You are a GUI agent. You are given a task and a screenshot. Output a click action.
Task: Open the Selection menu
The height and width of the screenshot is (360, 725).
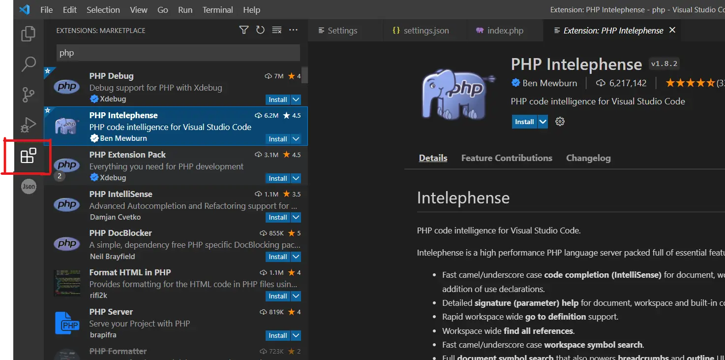(103, 10)
